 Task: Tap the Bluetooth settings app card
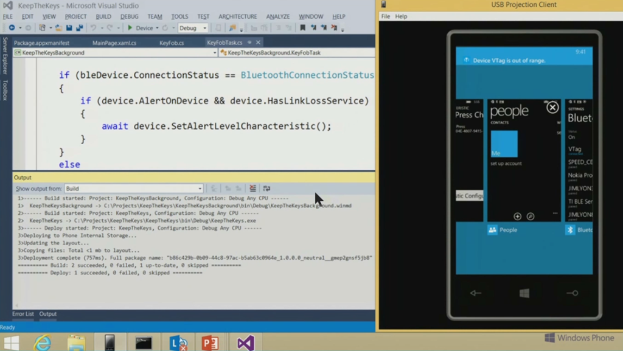point(579,160)
